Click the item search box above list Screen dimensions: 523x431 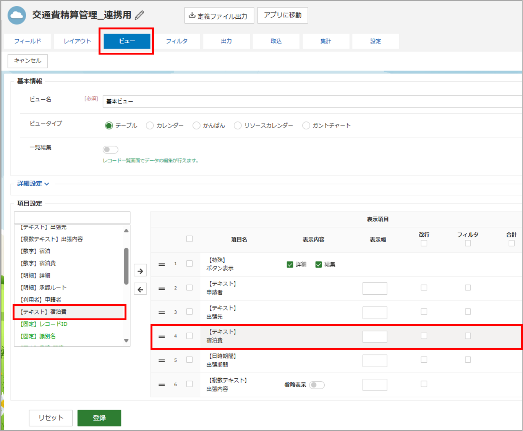[x=72, y=218]
